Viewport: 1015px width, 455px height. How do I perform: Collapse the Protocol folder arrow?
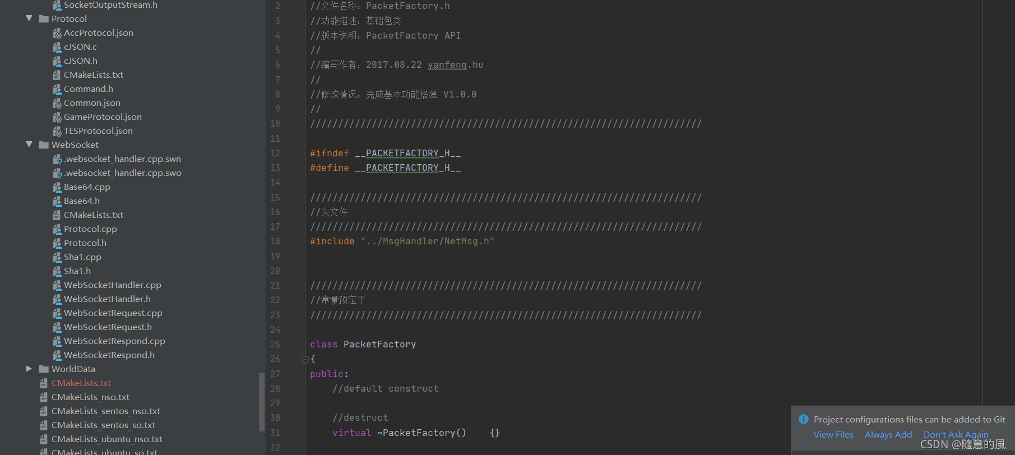click(x=29, y=18)
